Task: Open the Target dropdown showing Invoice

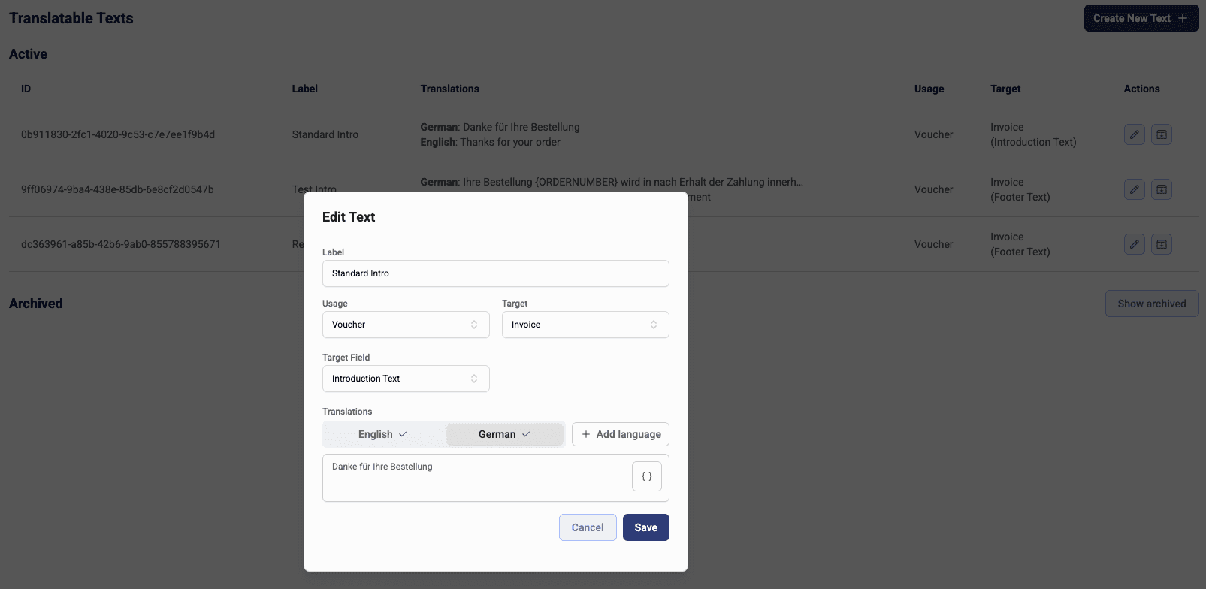Action: [585, 325]
